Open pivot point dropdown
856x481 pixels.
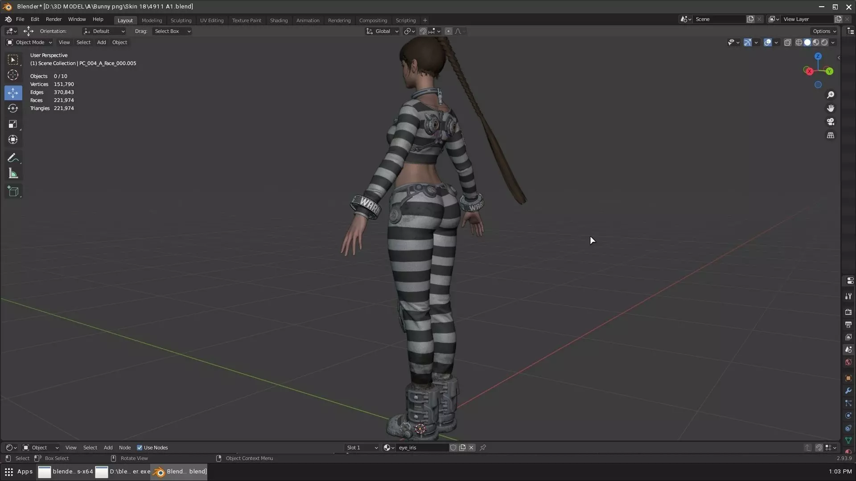[409, 31]
